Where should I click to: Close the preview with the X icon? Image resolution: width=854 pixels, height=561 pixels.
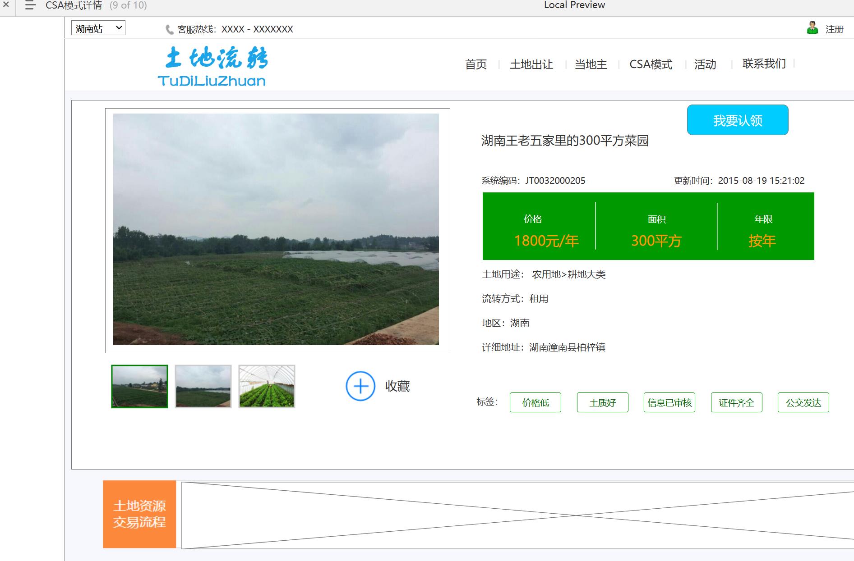(x=6, y=5)
